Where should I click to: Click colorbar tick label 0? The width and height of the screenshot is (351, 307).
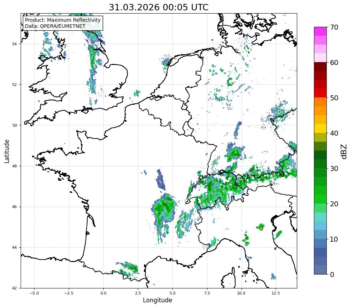(332, 275)
